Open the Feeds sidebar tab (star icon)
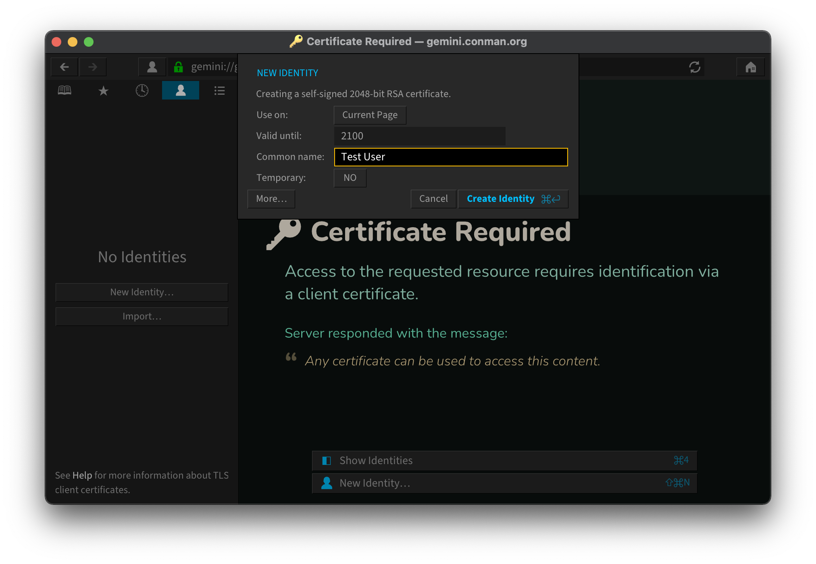Viewport: 816px width, 564px height. [x=103, y=91]
